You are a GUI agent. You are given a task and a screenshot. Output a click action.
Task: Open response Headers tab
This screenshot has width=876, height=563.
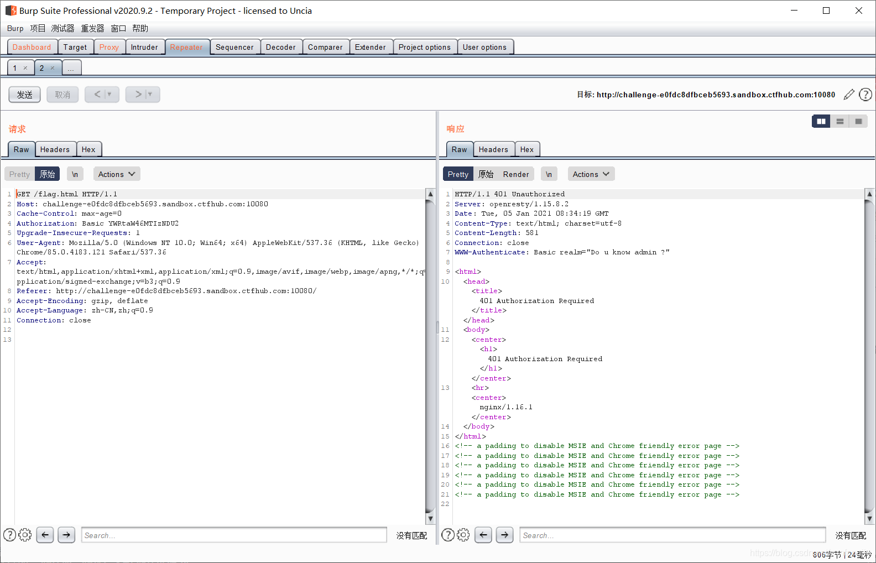[x=493, y=149]
